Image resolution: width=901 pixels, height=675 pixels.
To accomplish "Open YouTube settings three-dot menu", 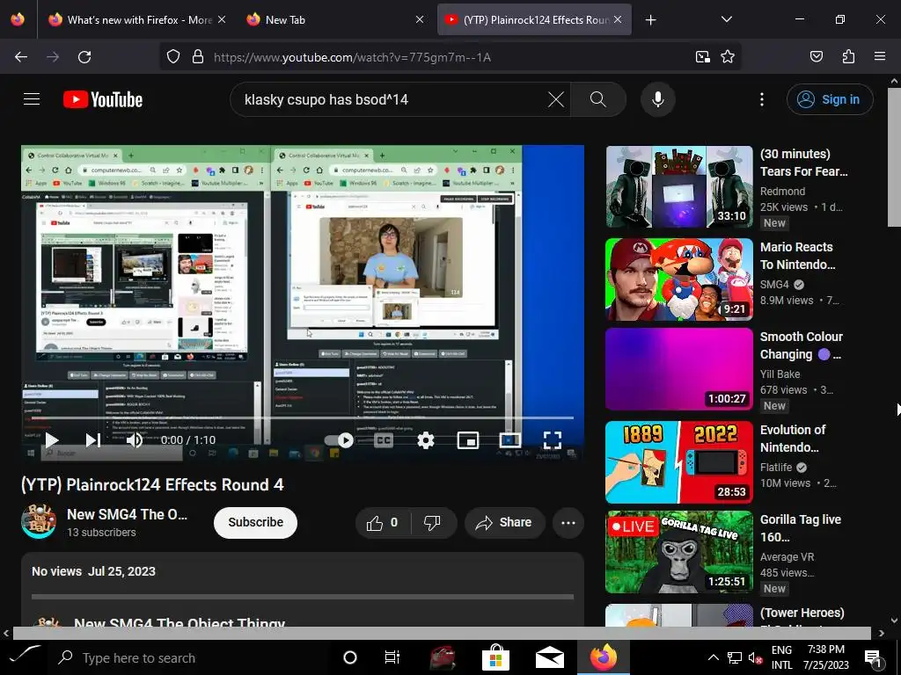I will click(762, 99).
